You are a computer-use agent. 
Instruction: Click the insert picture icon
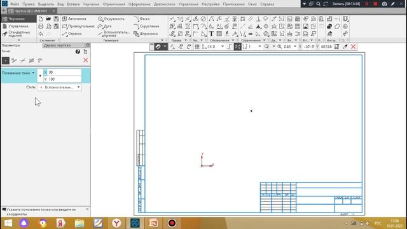[x=305, y=26]
